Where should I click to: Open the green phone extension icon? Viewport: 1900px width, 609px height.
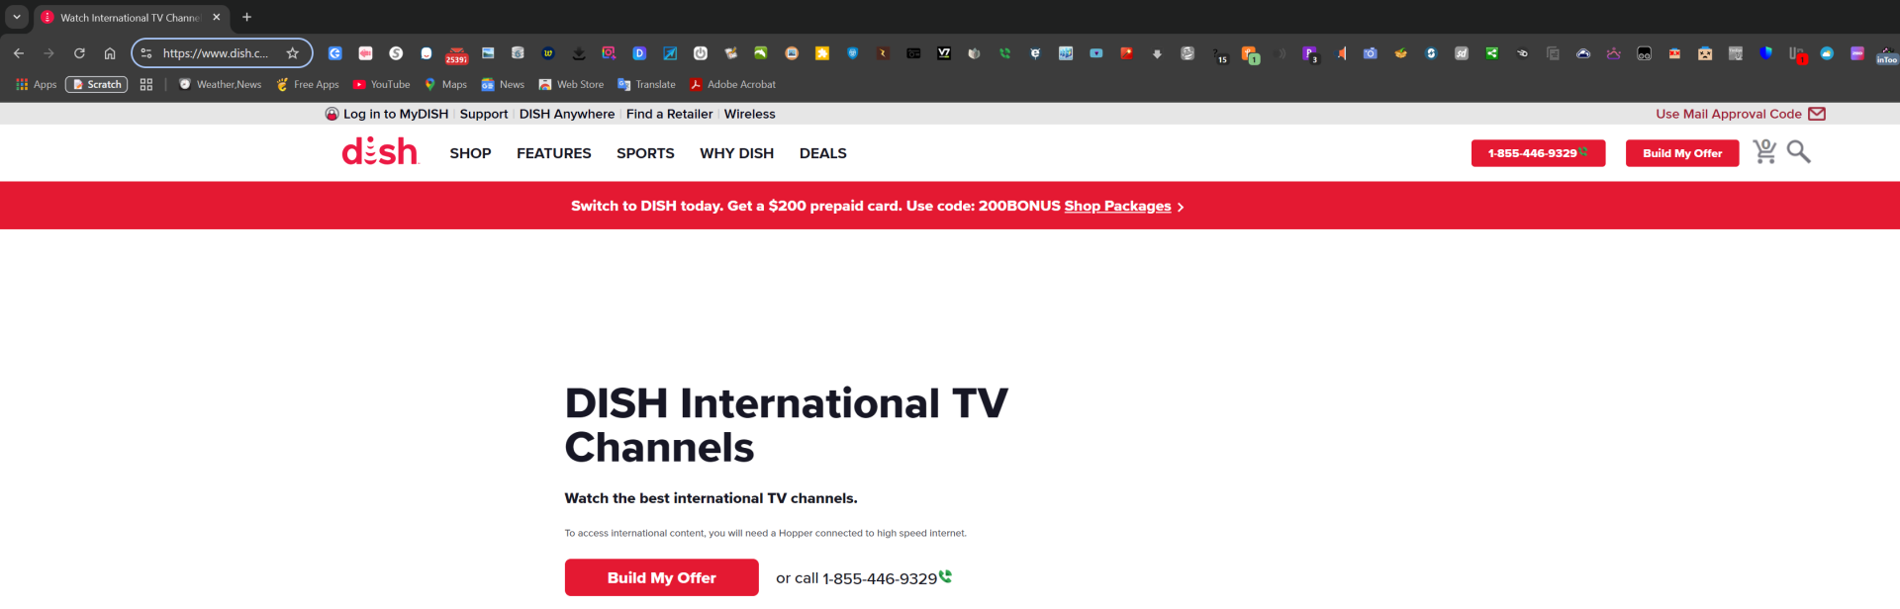[x=1004, y=53]
